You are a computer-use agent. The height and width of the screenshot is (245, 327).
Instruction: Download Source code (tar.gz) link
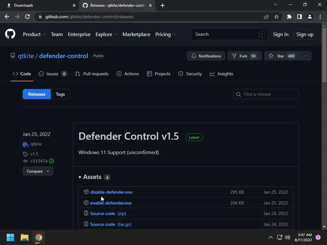click(110, 224)
